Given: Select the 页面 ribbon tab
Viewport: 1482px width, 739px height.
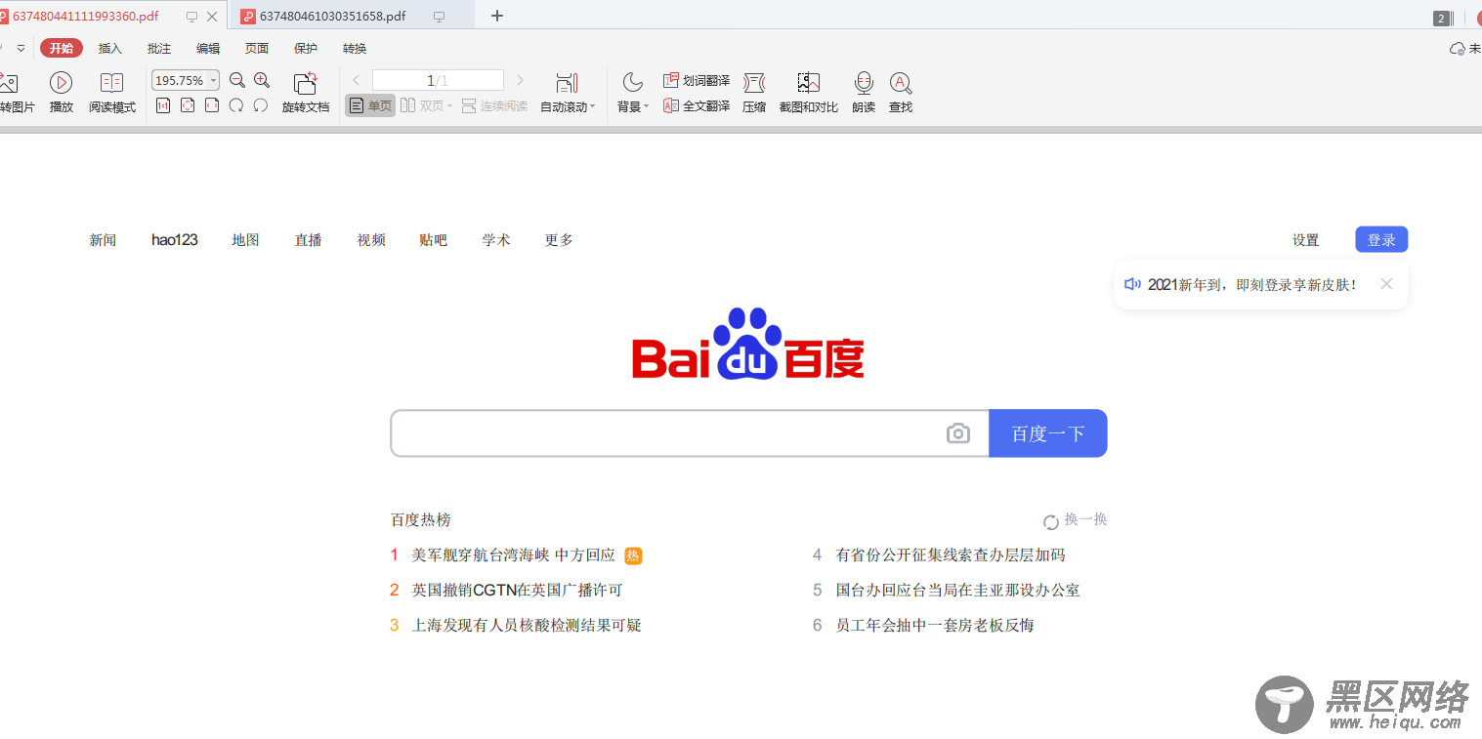Looking at the screenshot, I should [x=257, y=48].
